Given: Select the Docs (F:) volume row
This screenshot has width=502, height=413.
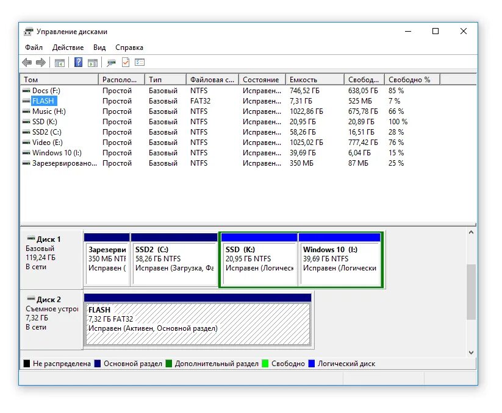Looking at the screenshot, I should click(x=248, y=91).
